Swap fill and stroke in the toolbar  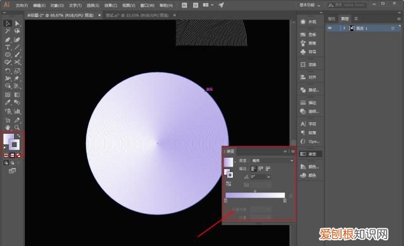click(x=18, y=135)
